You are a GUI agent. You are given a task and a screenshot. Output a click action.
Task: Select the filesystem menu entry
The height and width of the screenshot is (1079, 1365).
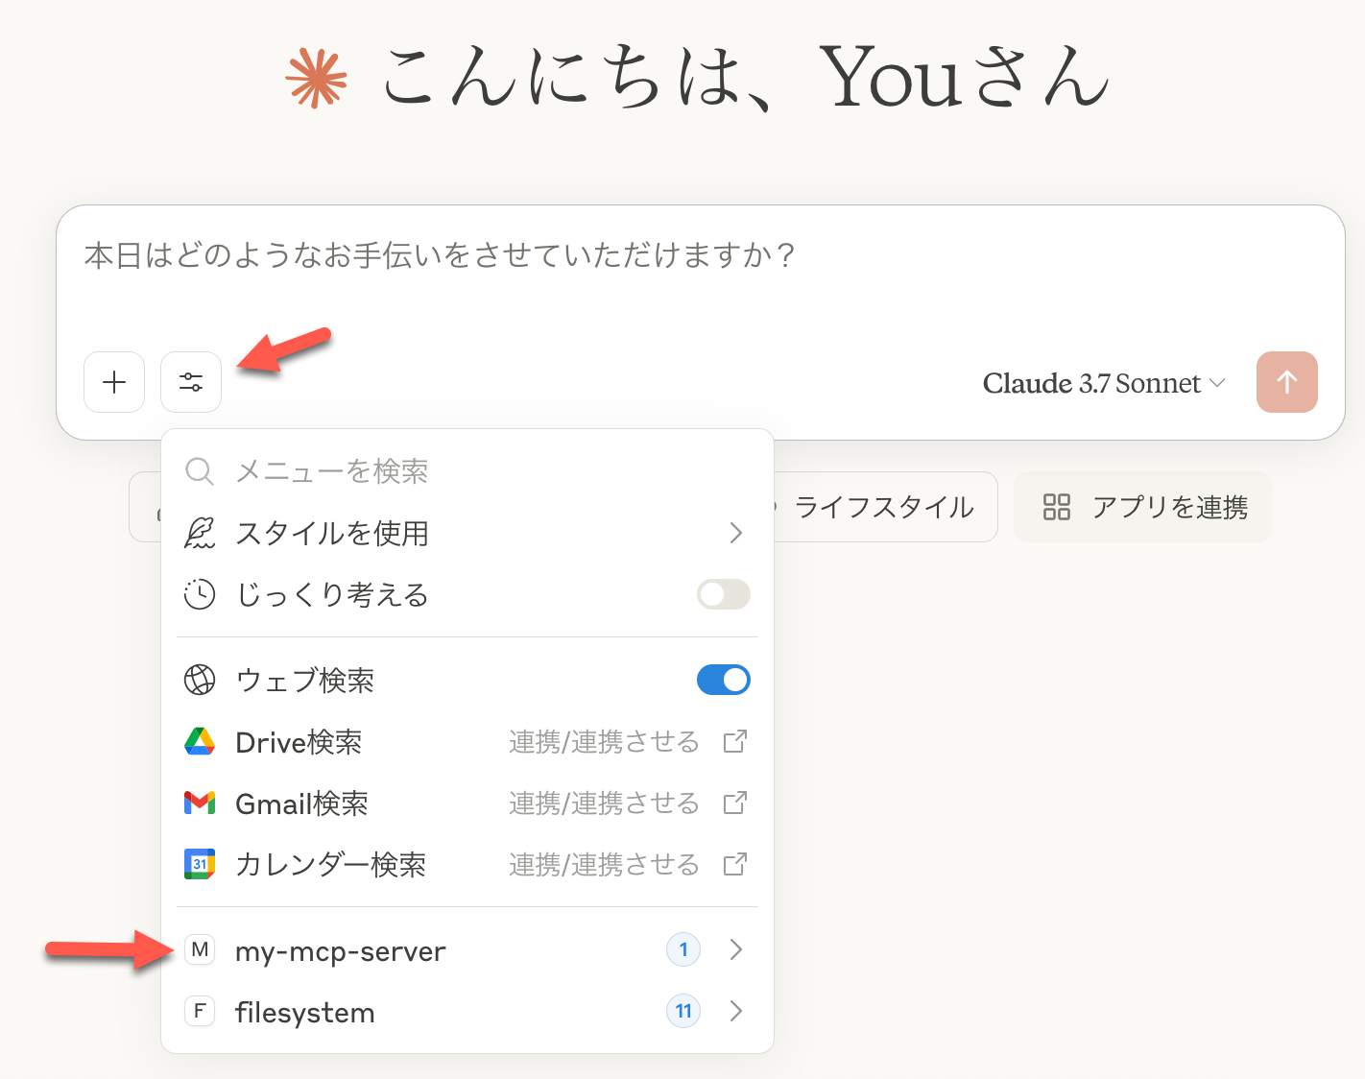point(467,1011)
